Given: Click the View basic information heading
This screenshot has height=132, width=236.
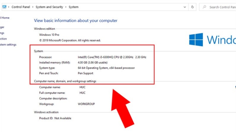Looking at the screenshot, I should [x=76, y=21].
